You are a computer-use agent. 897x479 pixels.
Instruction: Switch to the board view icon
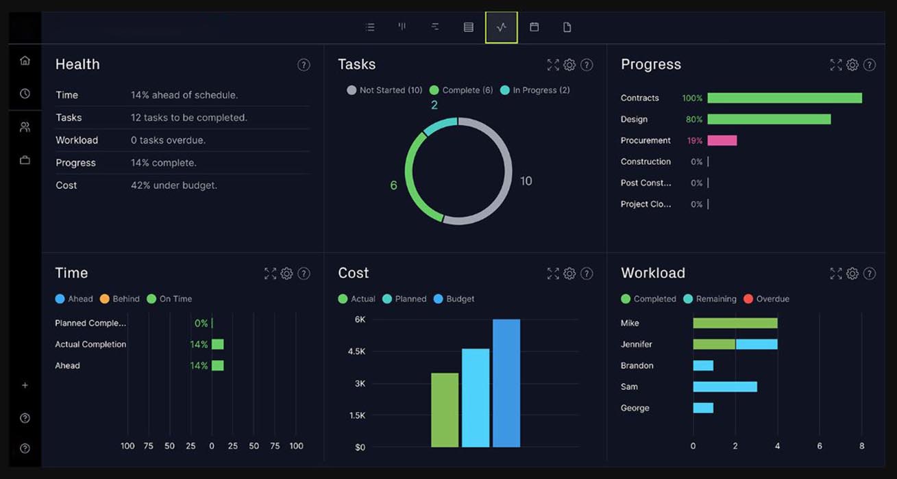pyautogui.click(x=402, y=27)
